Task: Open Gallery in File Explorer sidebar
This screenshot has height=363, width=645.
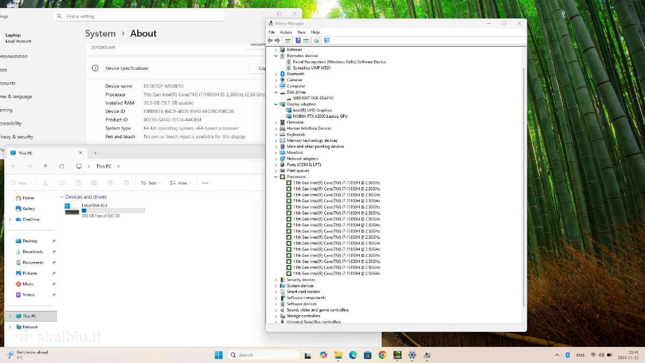Action: [x=26, y=209]
